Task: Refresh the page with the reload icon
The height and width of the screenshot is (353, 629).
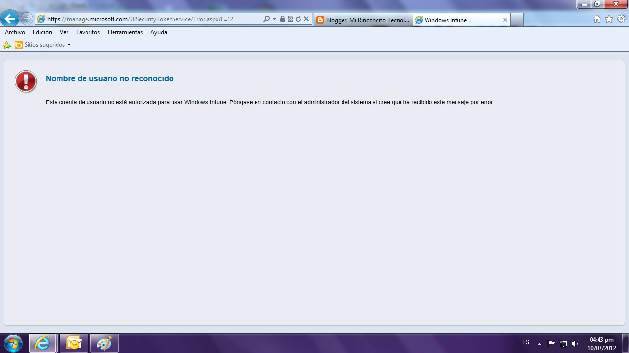Action: point(298,19)
